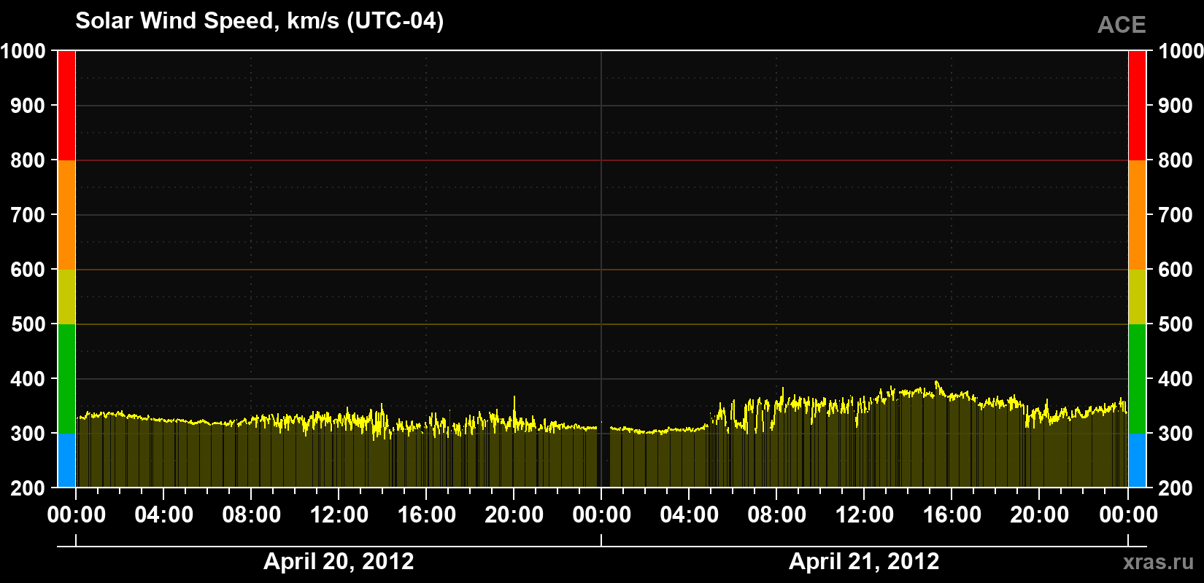
Task: Click the "1000" label on the left axis
Action: tap(23, 51)
